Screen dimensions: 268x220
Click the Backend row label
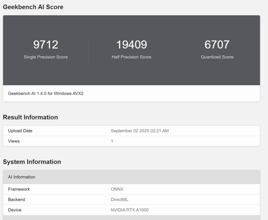16,200
